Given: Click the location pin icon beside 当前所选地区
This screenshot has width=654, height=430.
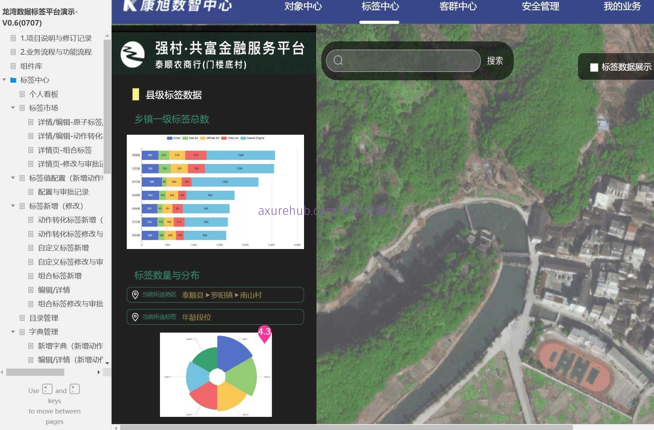Looking at the screenshot, I should pos(135,295).
